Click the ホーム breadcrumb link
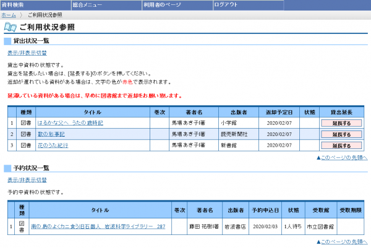The height and width of the screenshot is (248, 371). (9, 14)
